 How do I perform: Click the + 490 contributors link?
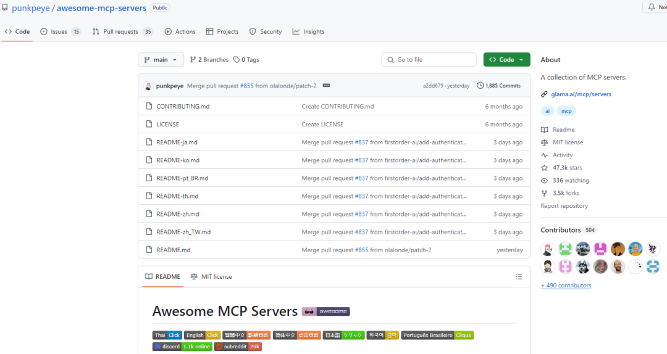click(x=566, y=286)
